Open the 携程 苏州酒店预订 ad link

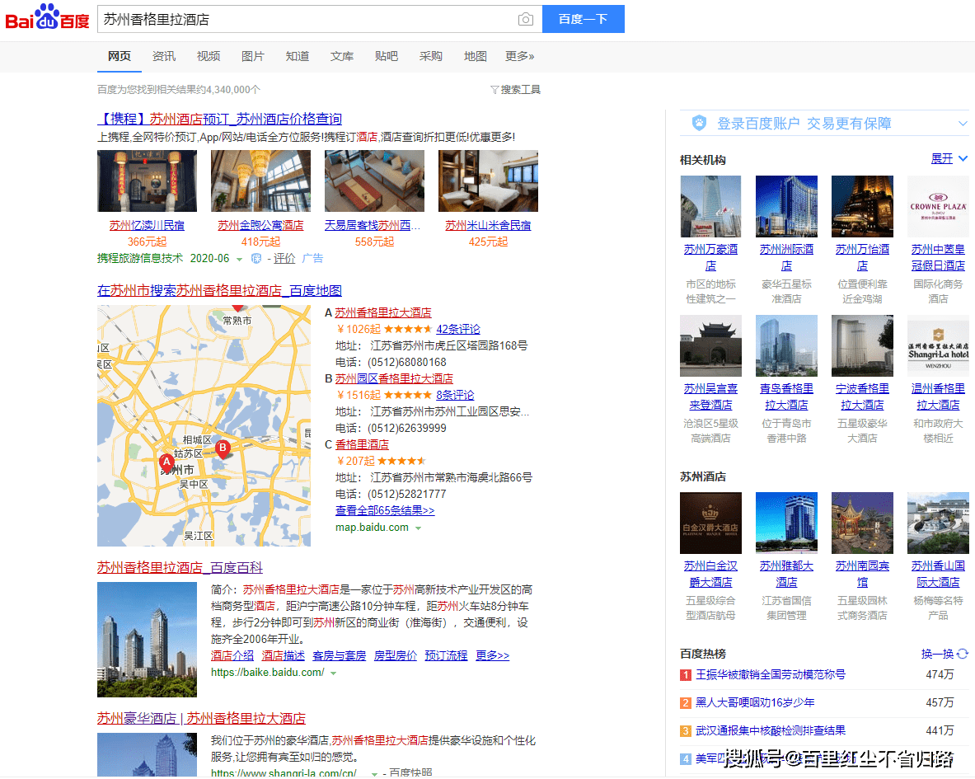pos(219,119)
